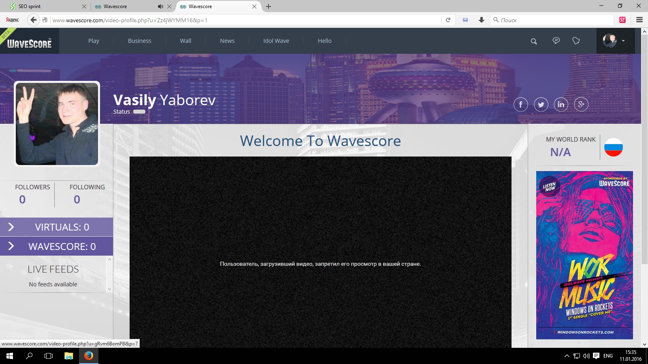Viewport: 648px width, 364px height.
Task: Switch to the first Wavescore tab
Action: 125,6
